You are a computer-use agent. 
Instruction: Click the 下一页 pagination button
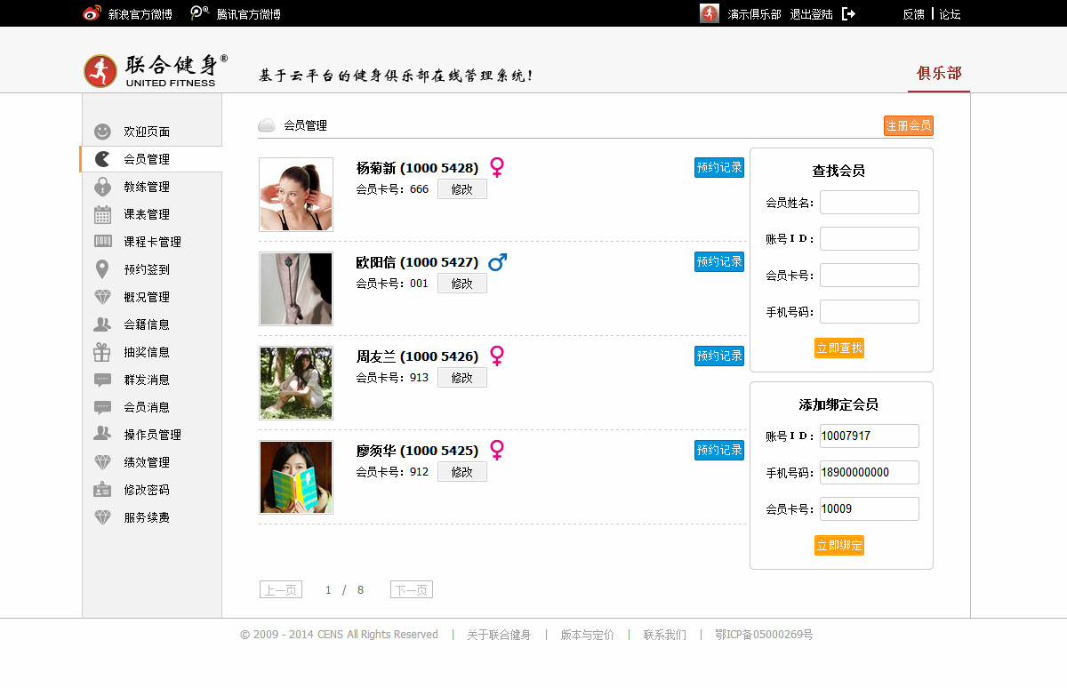click(x=411, y=590)
